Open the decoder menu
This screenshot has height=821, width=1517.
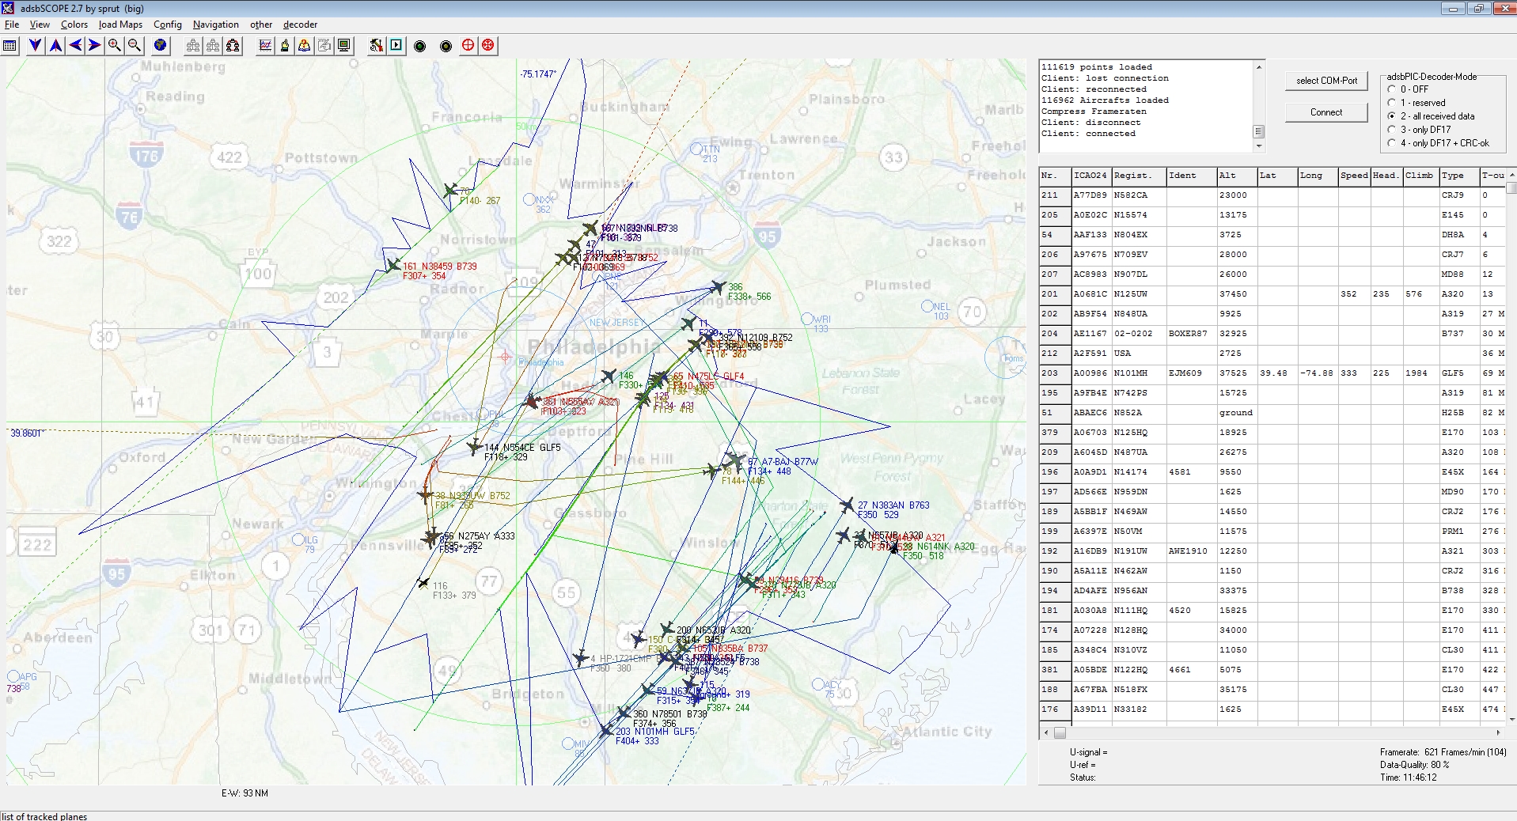300,25
